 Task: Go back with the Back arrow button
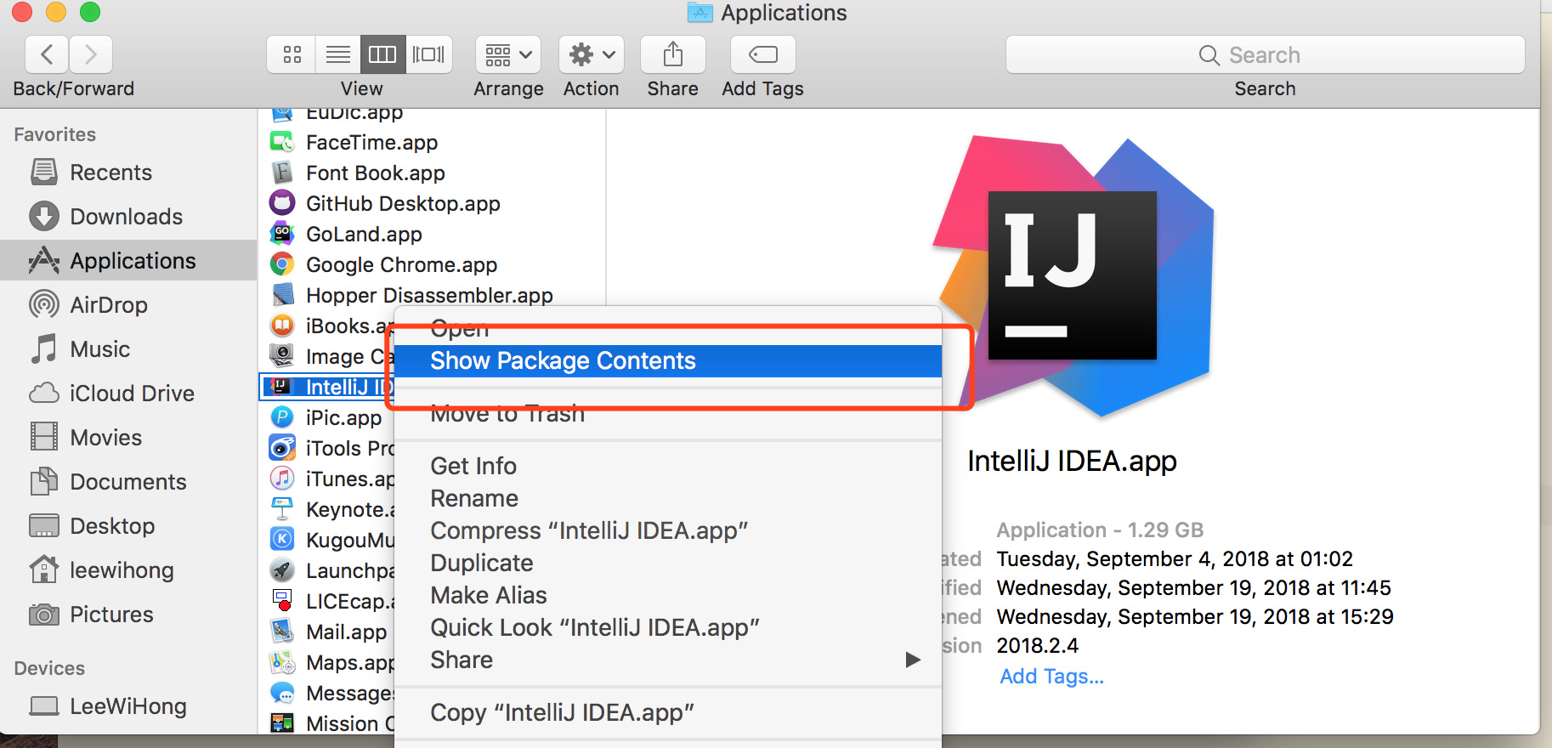pyautogui.click(x=48, y=55)
